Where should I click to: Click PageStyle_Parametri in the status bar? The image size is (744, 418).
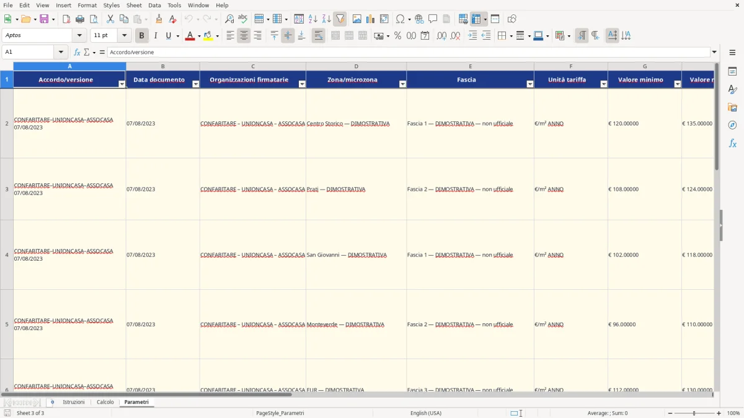280,413
